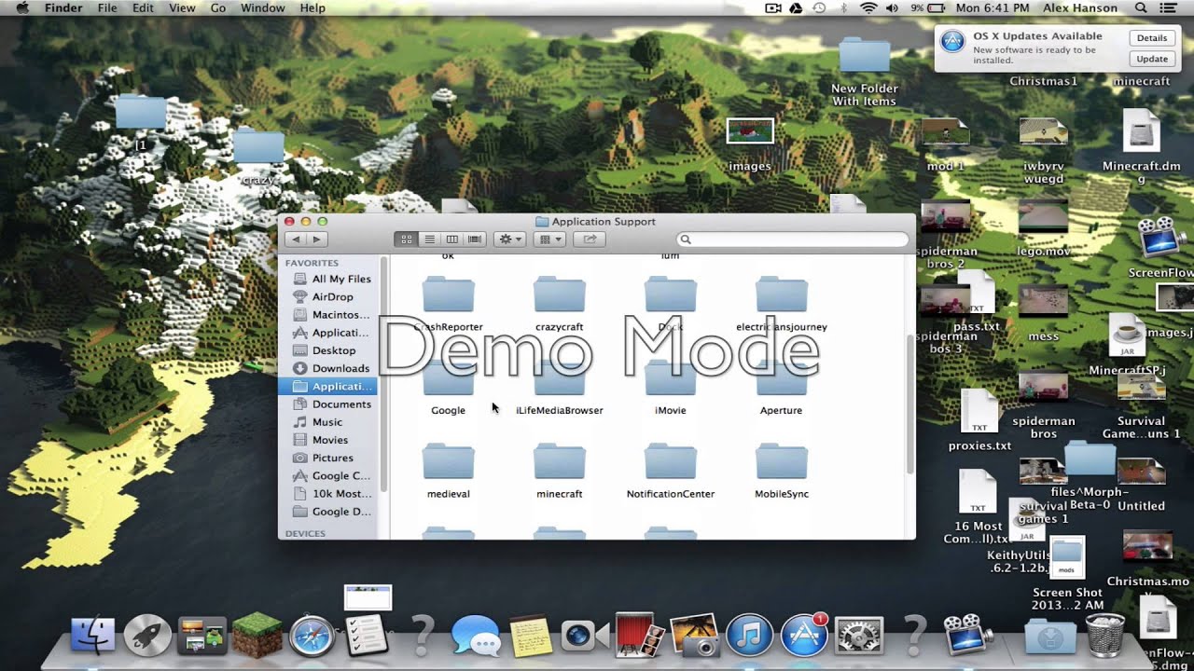Screen dimensions: 1194x671
Task: Open Pictures in the Finder sidebar
Action: (331, 458)
